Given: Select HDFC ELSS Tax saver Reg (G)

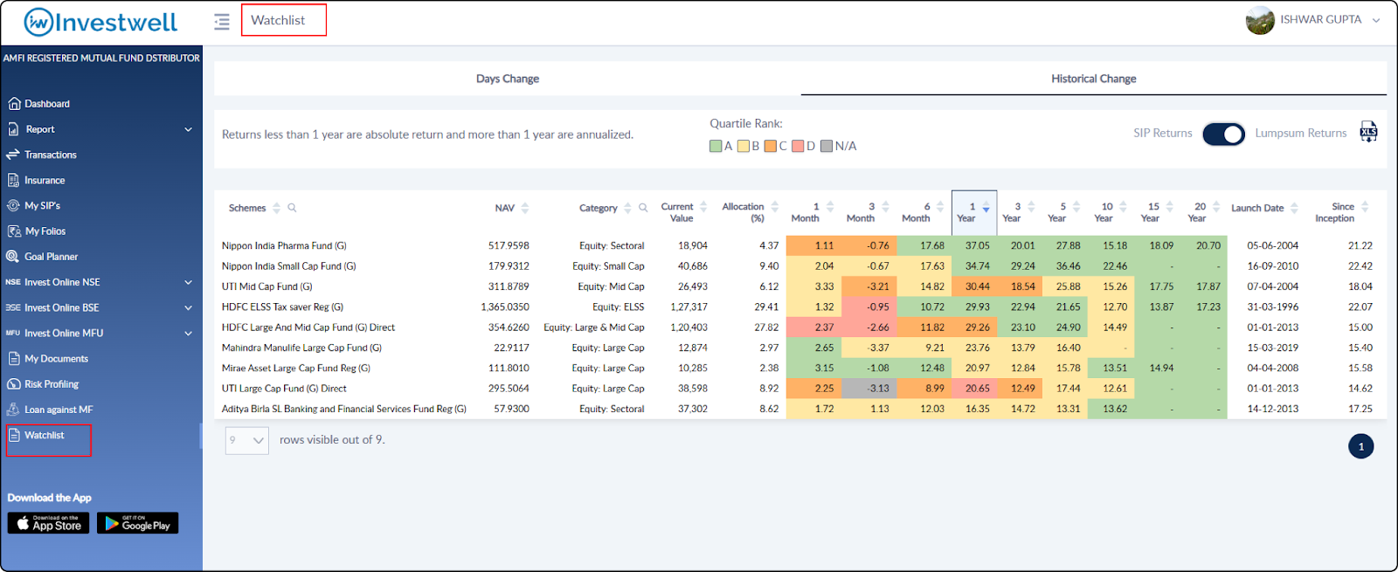Looking at the screenshot, I should [282, 307].
